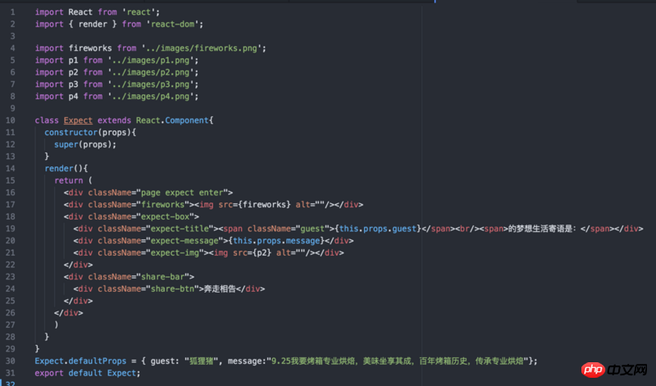Click the underlined Expect class name
This screenshot has height=386, width=656.
(x=78, y=120)
